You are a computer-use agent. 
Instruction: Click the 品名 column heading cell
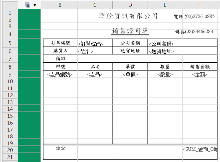click(x=95, y=66)
